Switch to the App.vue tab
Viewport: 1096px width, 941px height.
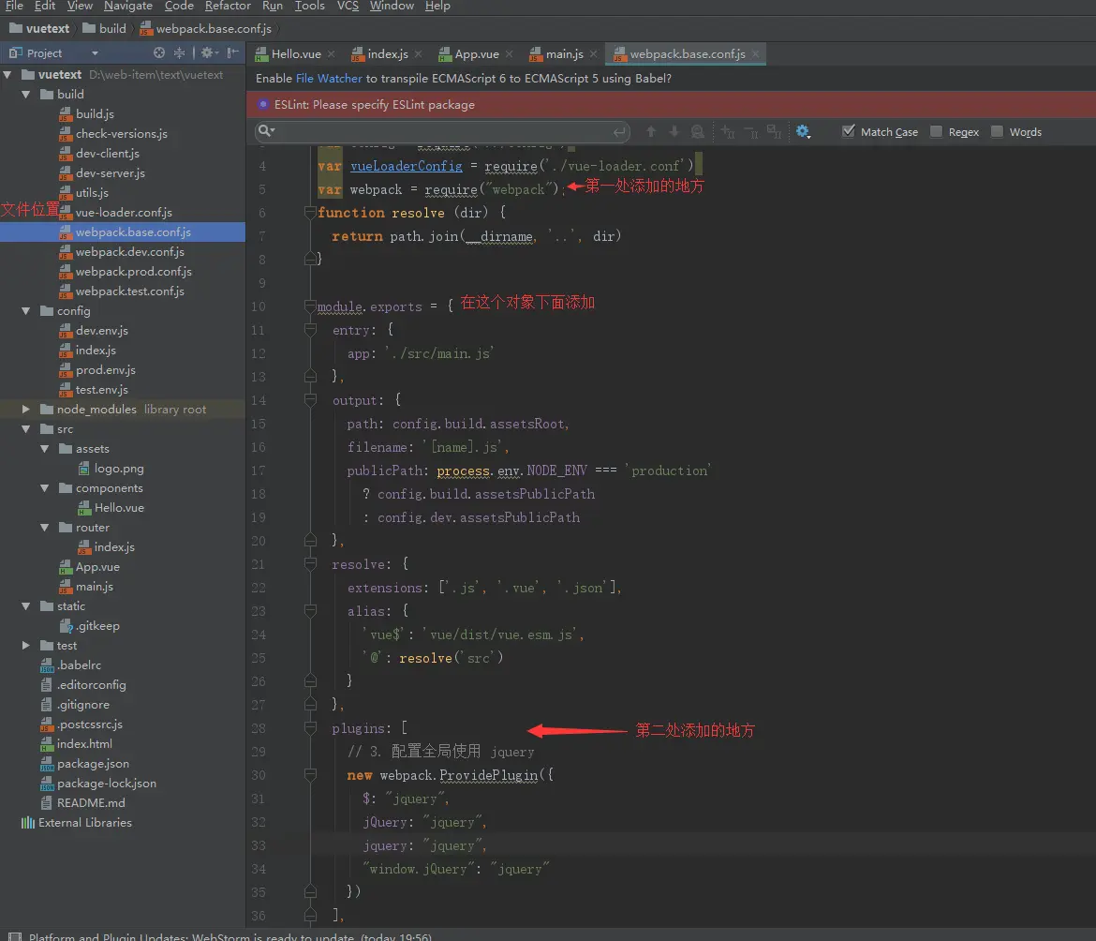(468, 53)
